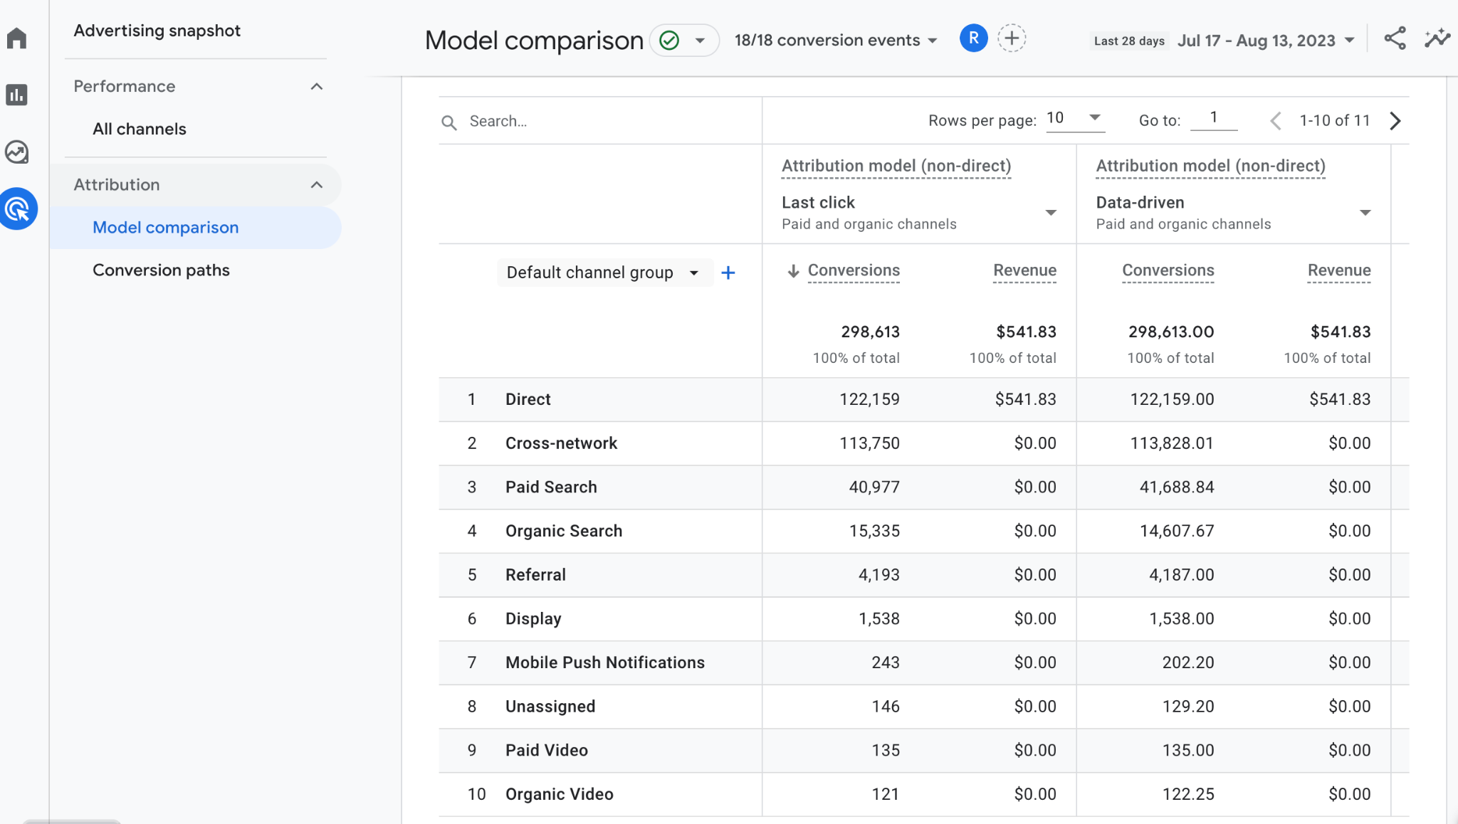Image resolution: width=1458 pixels, height=824 pixels.
Task: Sort by Last click Revenue column
Action: (1024, 270)
